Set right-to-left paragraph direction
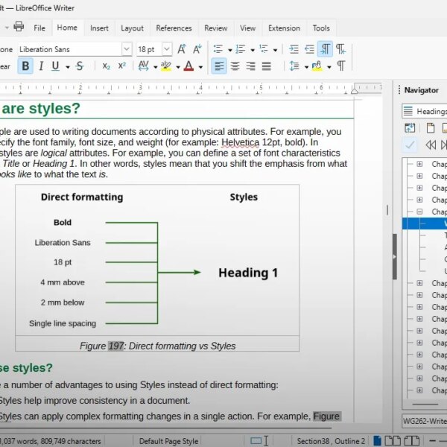Screen dimensions: 447x447 (341, 49)
